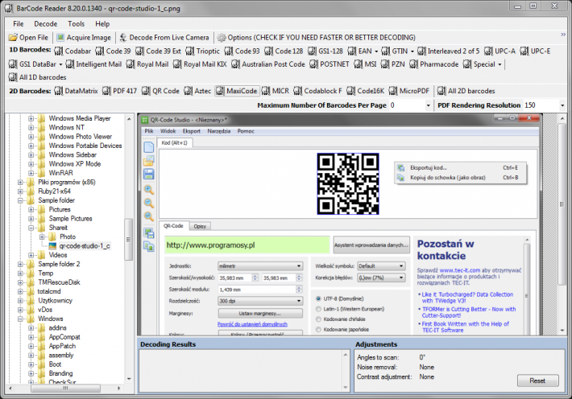Toggle the QR Code barcode type
572x399 pixels.
click(161, 91)
